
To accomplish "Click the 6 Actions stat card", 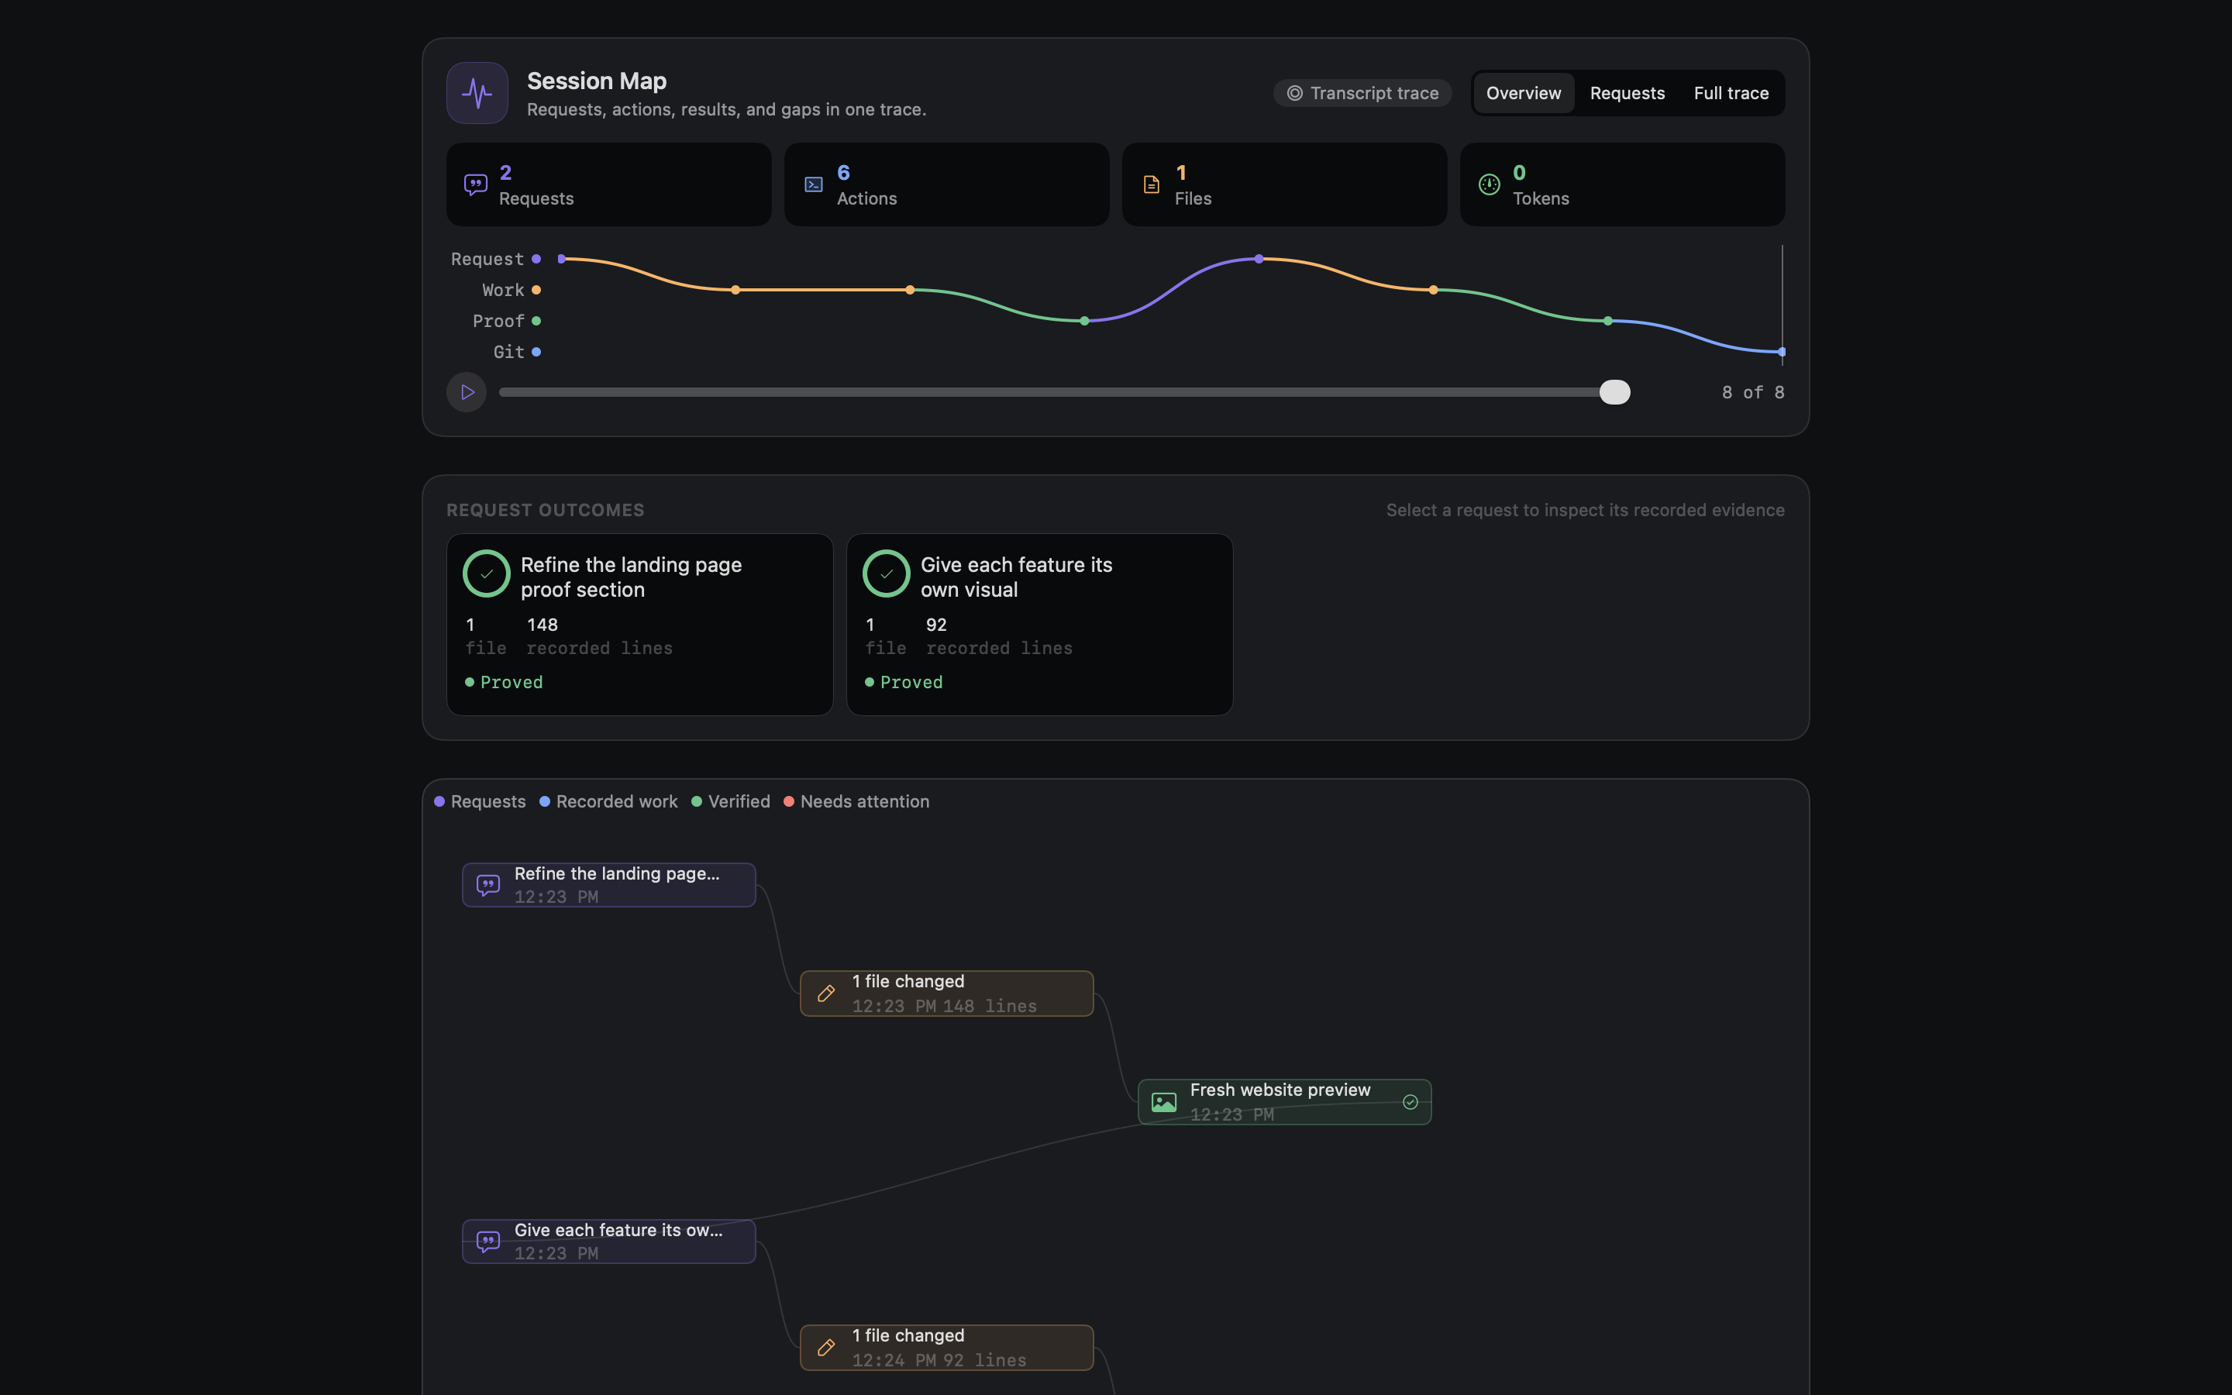I will [946, 184].
